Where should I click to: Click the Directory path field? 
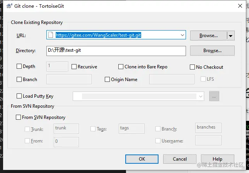click(116, 51)
